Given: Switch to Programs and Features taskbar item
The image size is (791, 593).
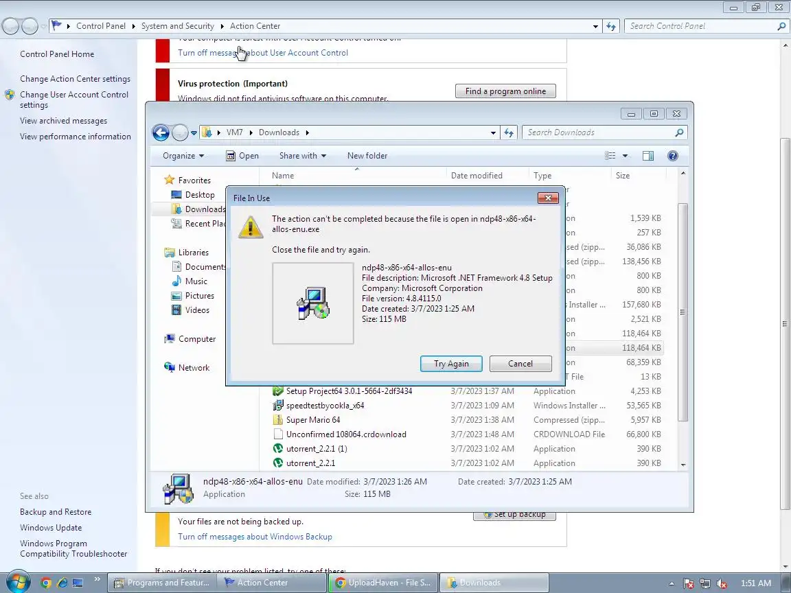Looking at the screenshot, I should (x=162, y=583).
